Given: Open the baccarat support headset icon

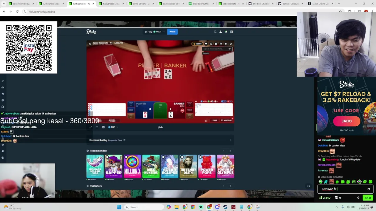Looking at the screenshot, I should coord(221,44).
